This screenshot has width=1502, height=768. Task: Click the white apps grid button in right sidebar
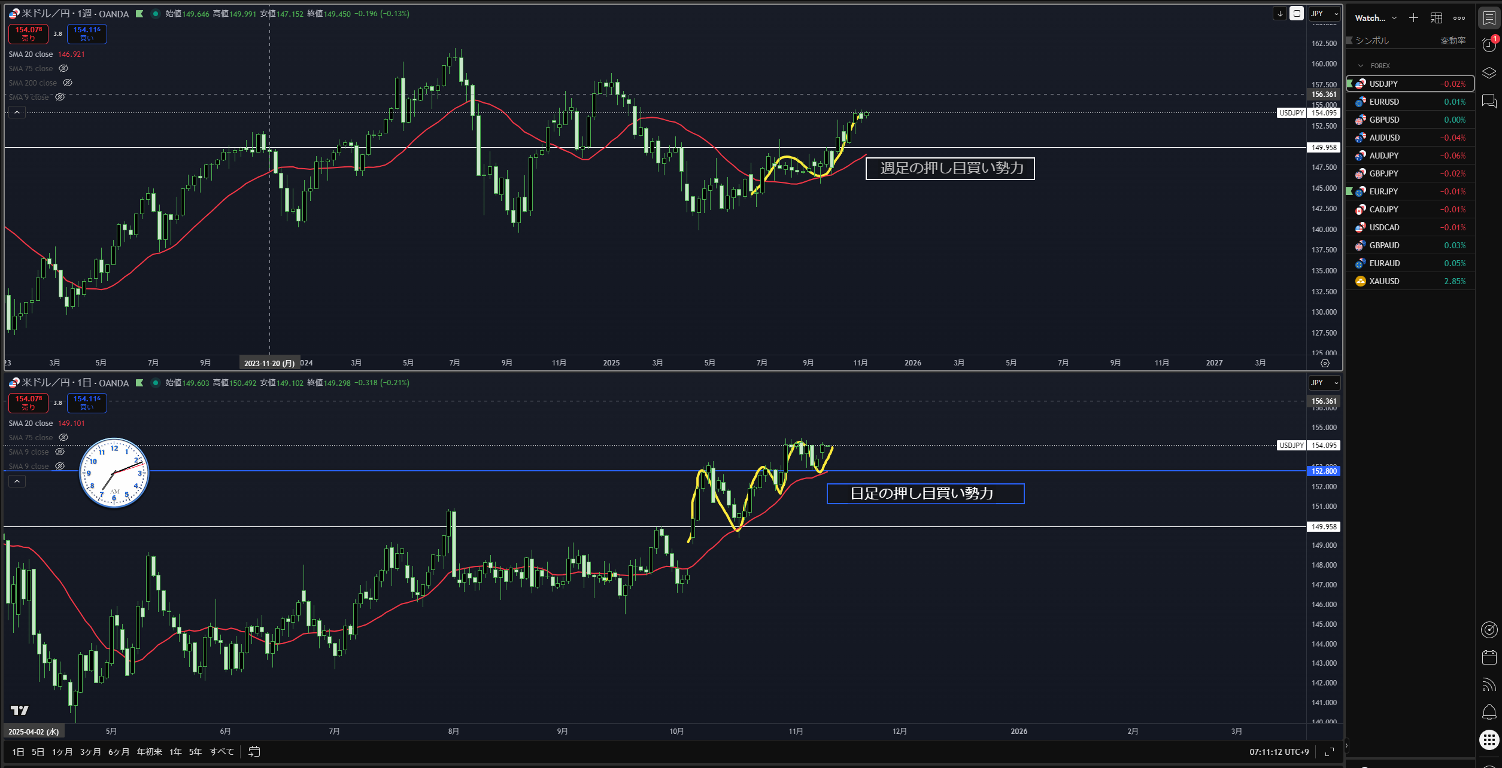coord(1489,740)
